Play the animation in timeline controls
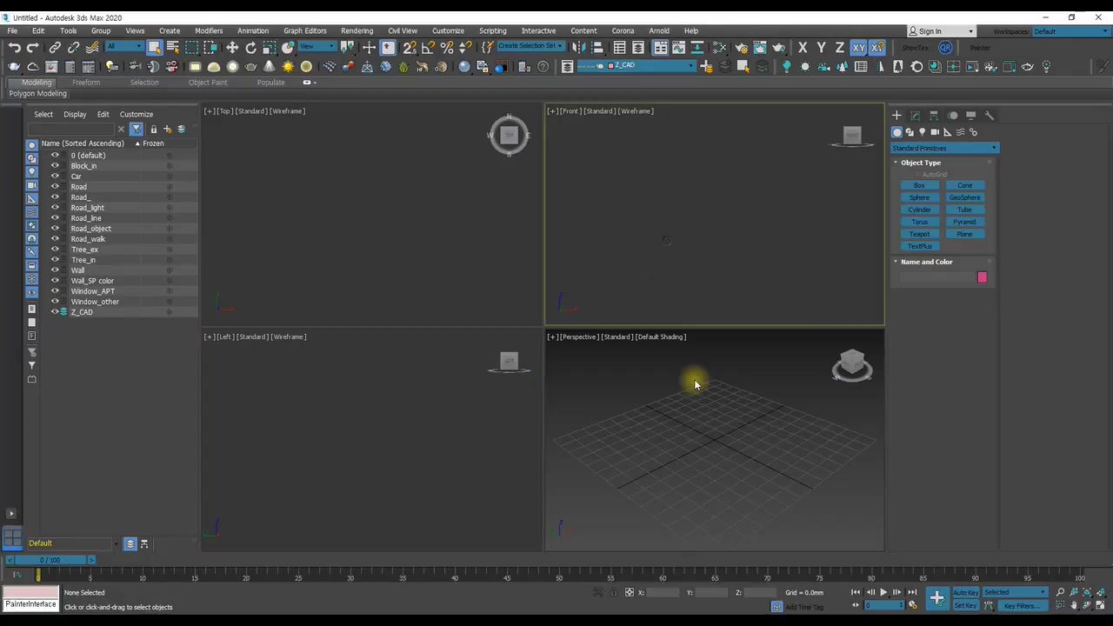This screenshot has height=626, width=1113. click(x=883, y=593)
